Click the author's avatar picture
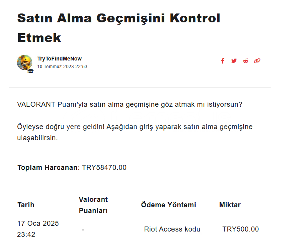The height and width of the screenshot is (240, 301). 24,62
